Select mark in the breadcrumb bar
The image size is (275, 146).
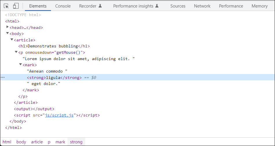pos(60,142)
